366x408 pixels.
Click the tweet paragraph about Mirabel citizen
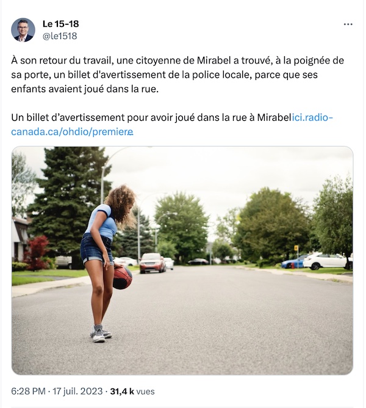coord(178,75)
